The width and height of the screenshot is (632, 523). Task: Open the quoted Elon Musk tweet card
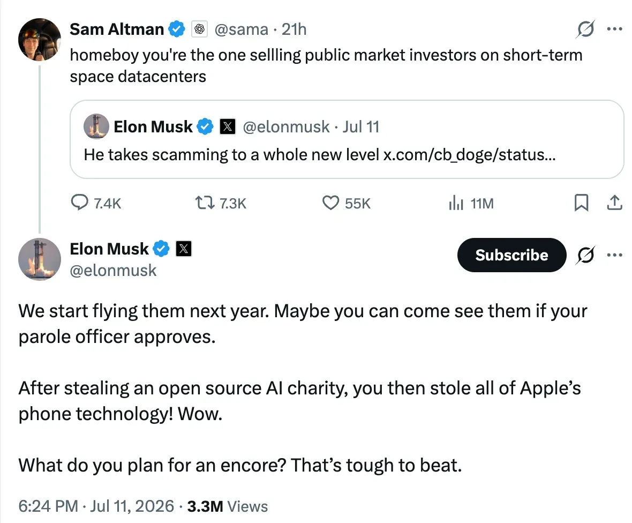[347, 139]
